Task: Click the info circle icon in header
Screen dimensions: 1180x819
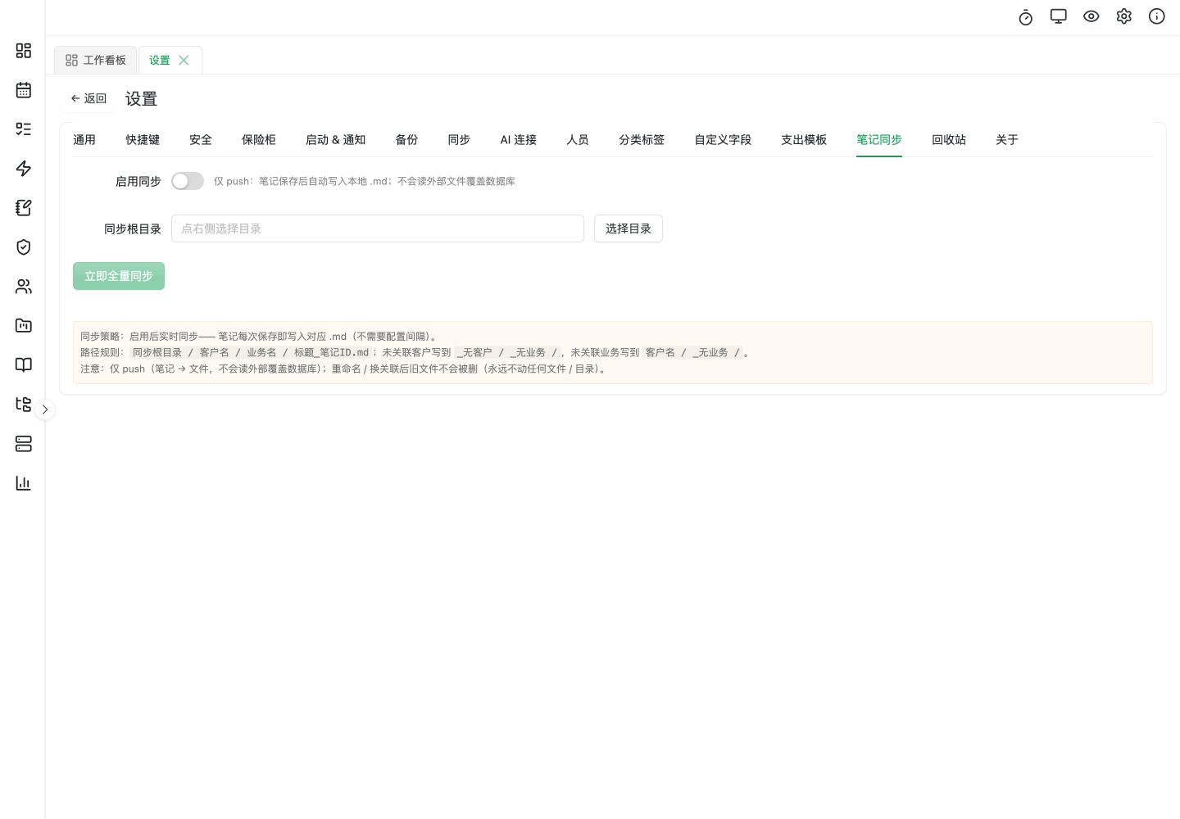Action: [x=1157, y=16]
